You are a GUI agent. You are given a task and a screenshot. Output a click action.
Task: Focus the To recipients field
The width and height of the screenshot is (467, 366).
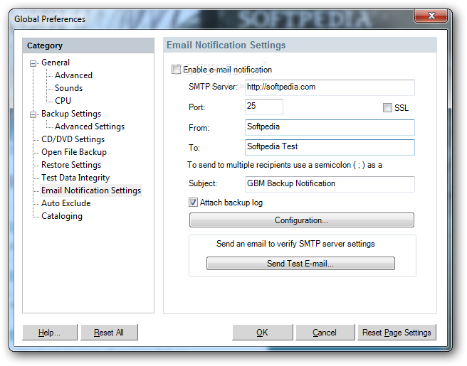click(330, 147)
